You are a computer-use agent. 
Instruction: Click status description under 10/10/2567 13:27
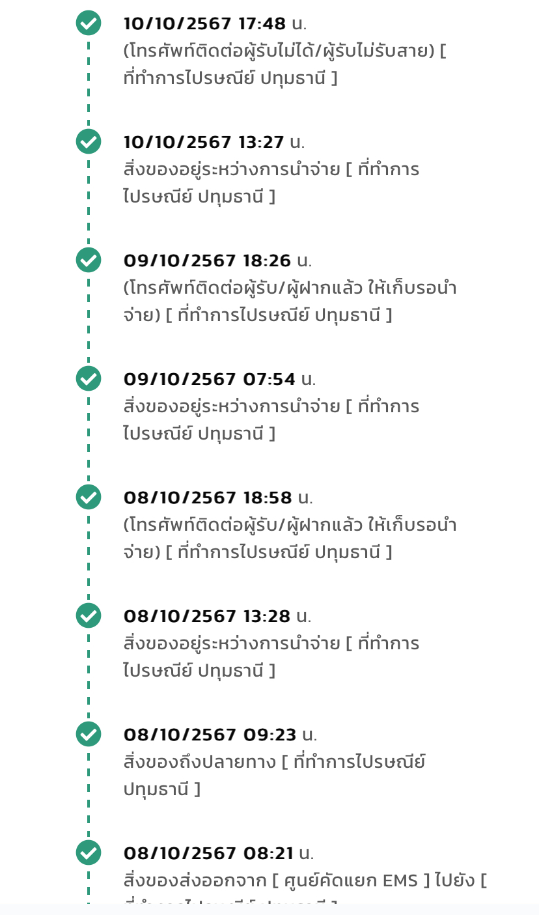point(271,183)
